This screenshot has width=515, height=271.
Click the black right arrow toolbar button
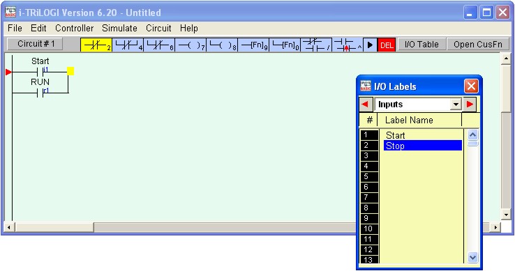370,45
